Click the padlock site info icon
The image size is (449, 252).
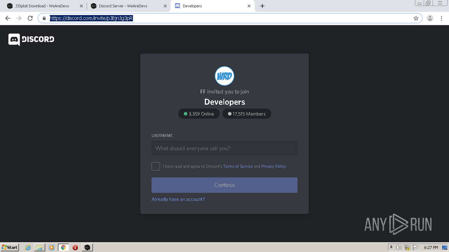44,18
